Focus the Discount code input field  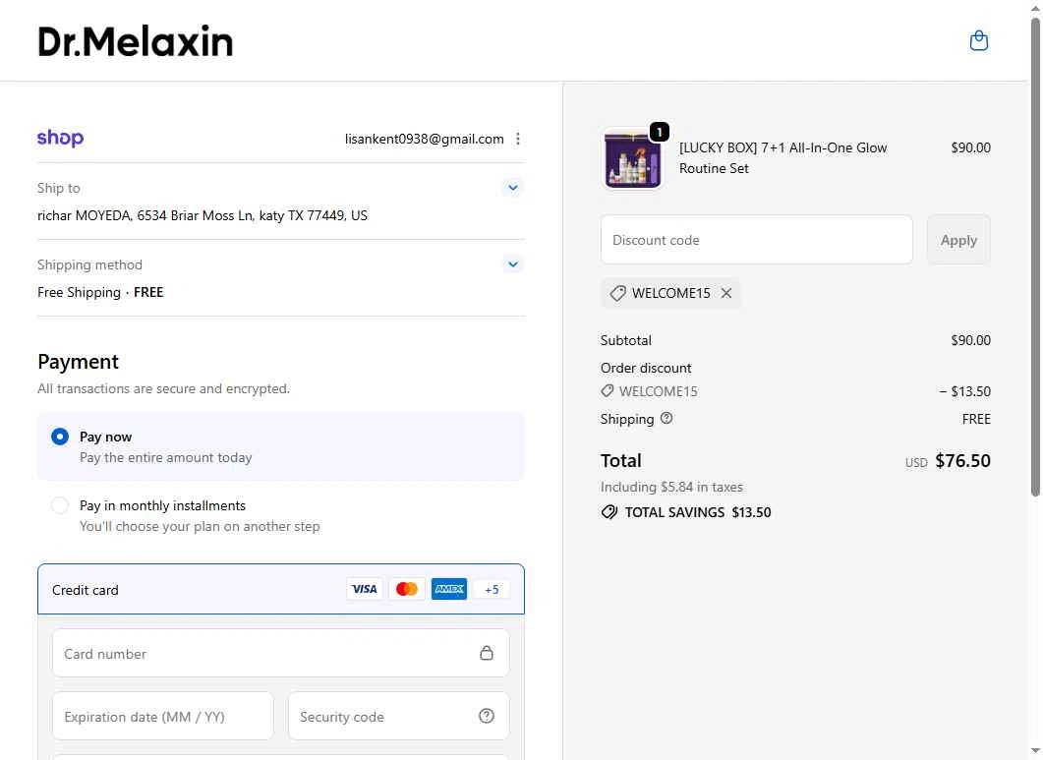[x=756, y=240]
